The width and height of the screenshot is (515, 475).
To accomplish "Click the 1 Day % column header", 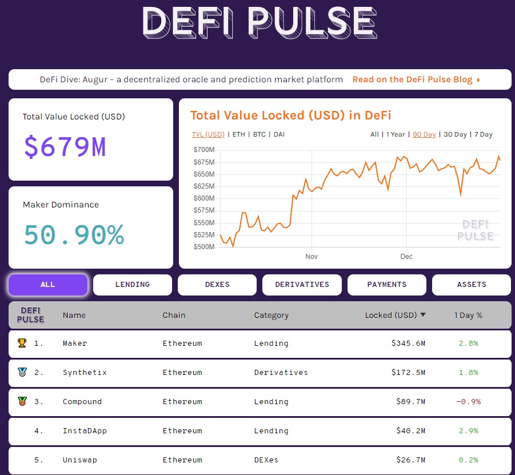I will tap(468, 315).
